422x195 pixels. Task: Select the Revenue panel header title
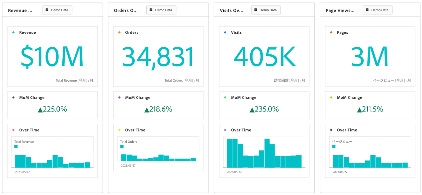[x=20, y=10]
